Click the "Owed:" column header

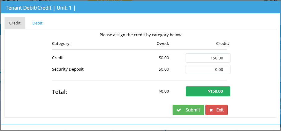click(163, 43)
